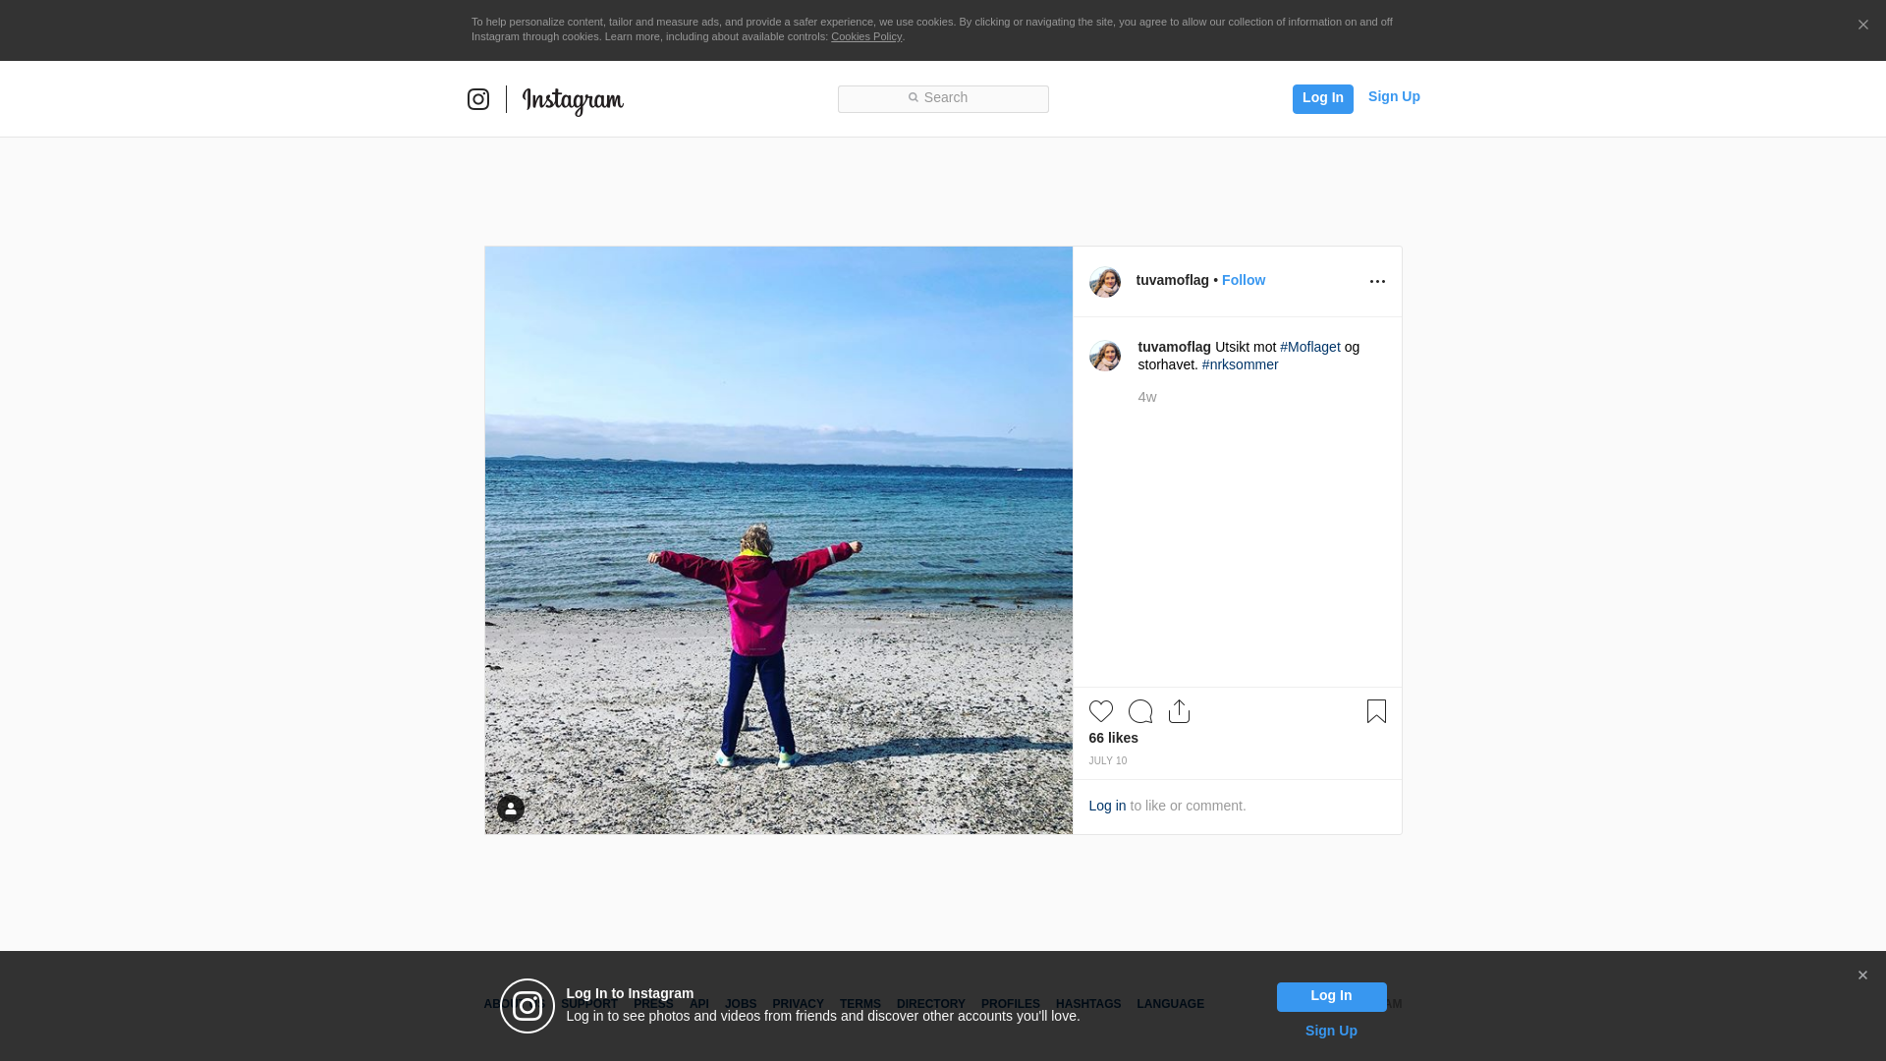Open the comment bubble icon

coord(1139,711)
